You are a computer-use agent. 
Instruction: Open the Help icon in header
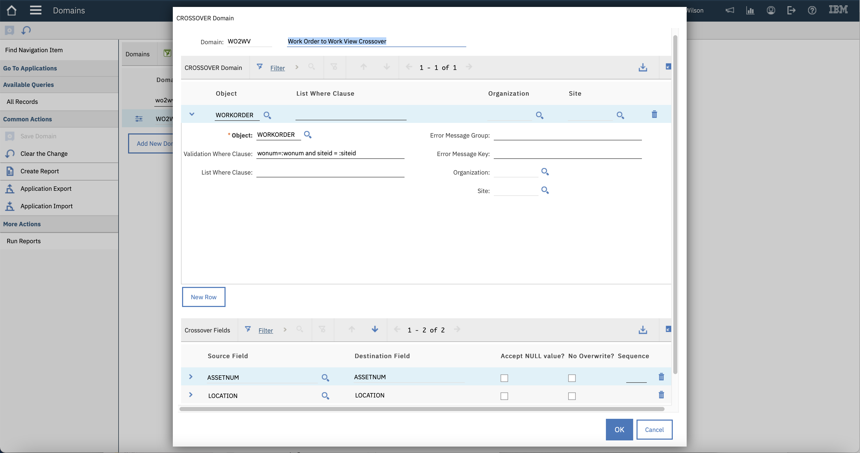[x=812, y=10]
